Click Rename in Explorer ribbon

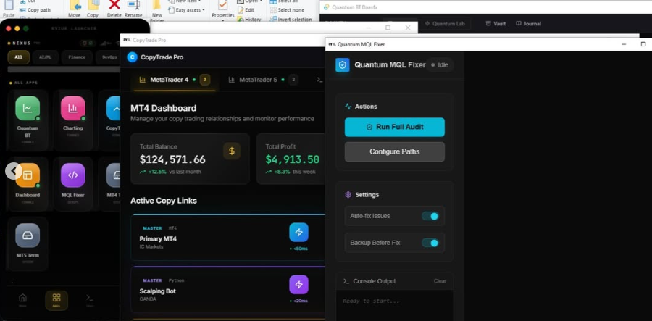[133, 9]
